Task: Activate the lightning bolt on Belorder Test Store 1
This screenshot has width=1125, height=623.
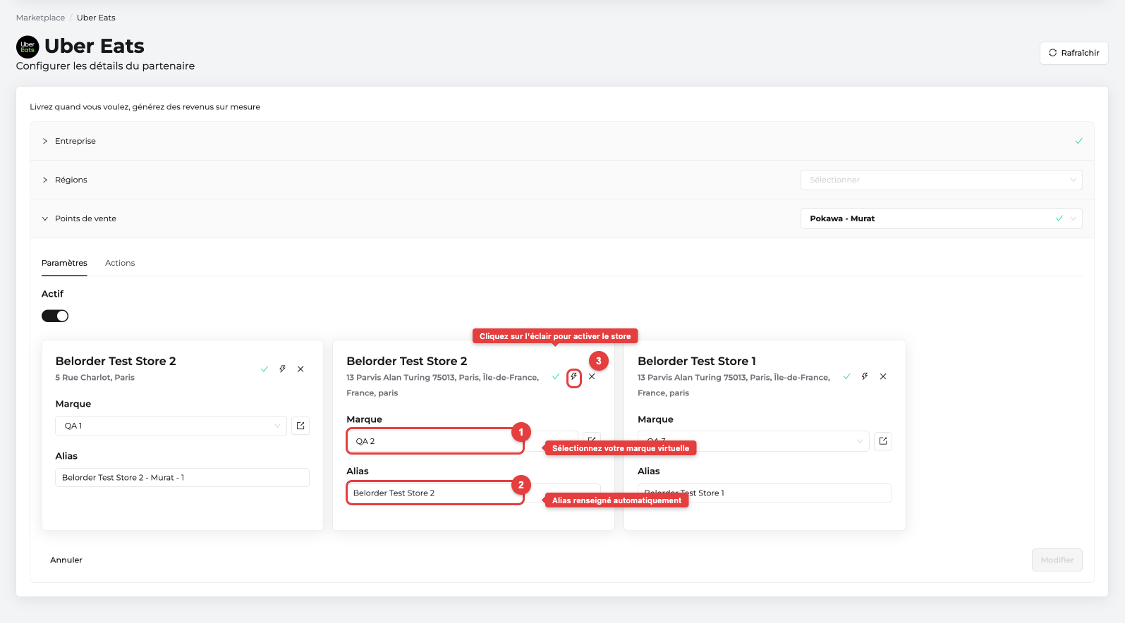Action: pos(865,376)
